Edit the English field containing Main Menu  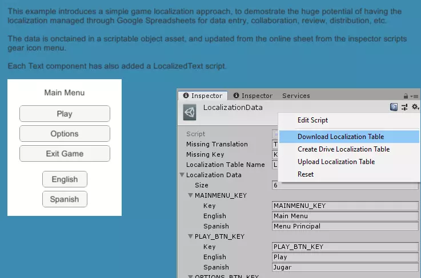345,216
